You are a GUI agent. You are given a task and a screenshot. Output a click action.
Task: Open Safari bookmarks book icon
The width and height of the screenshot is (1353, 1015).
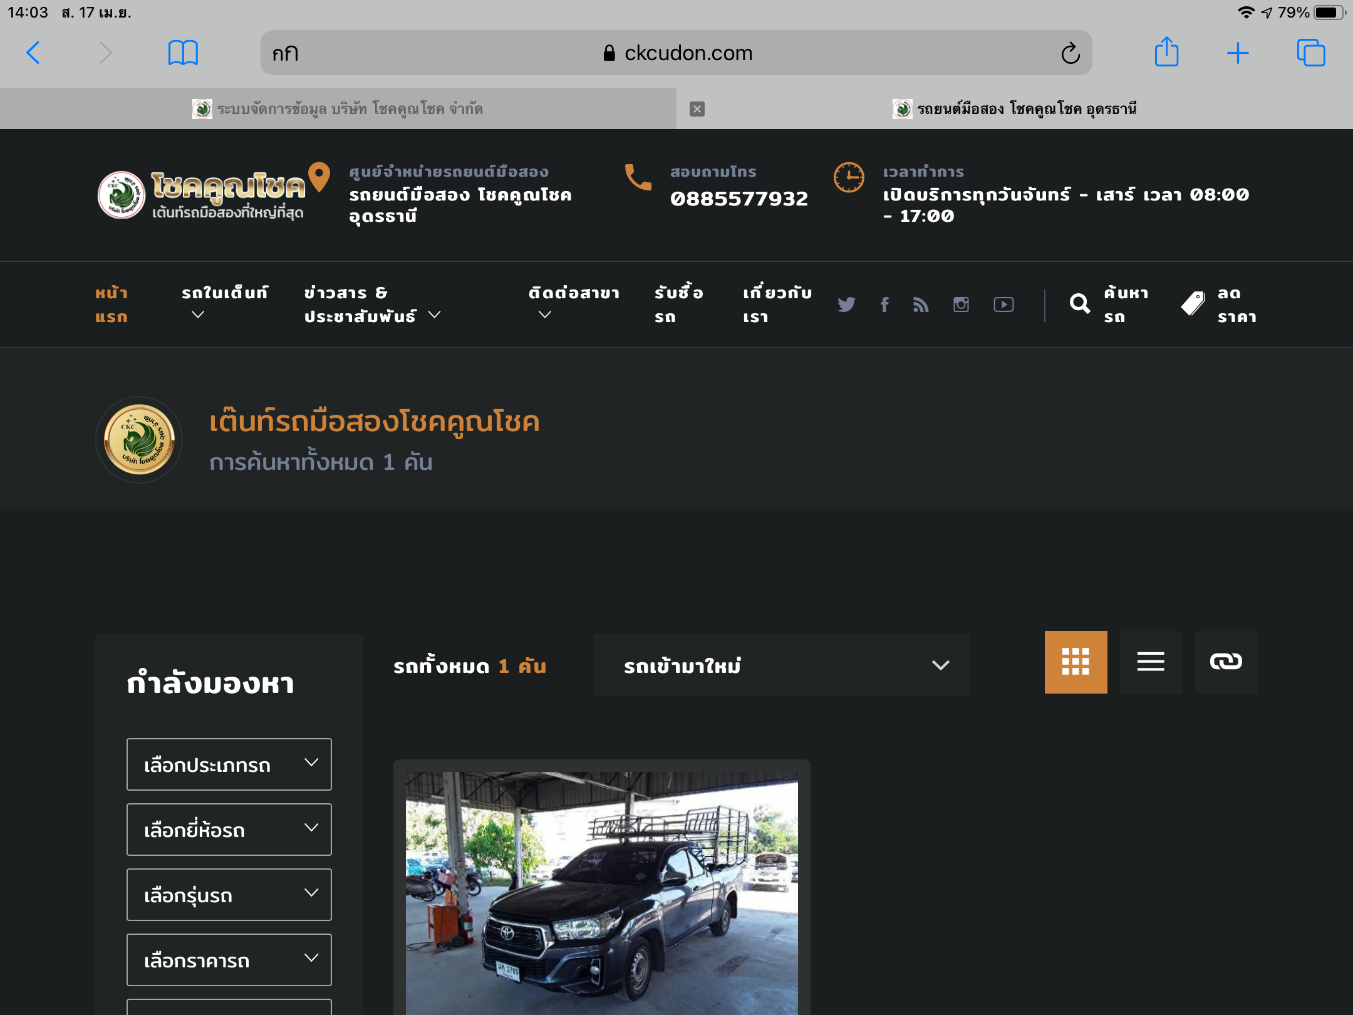click(x=183, y=53)
